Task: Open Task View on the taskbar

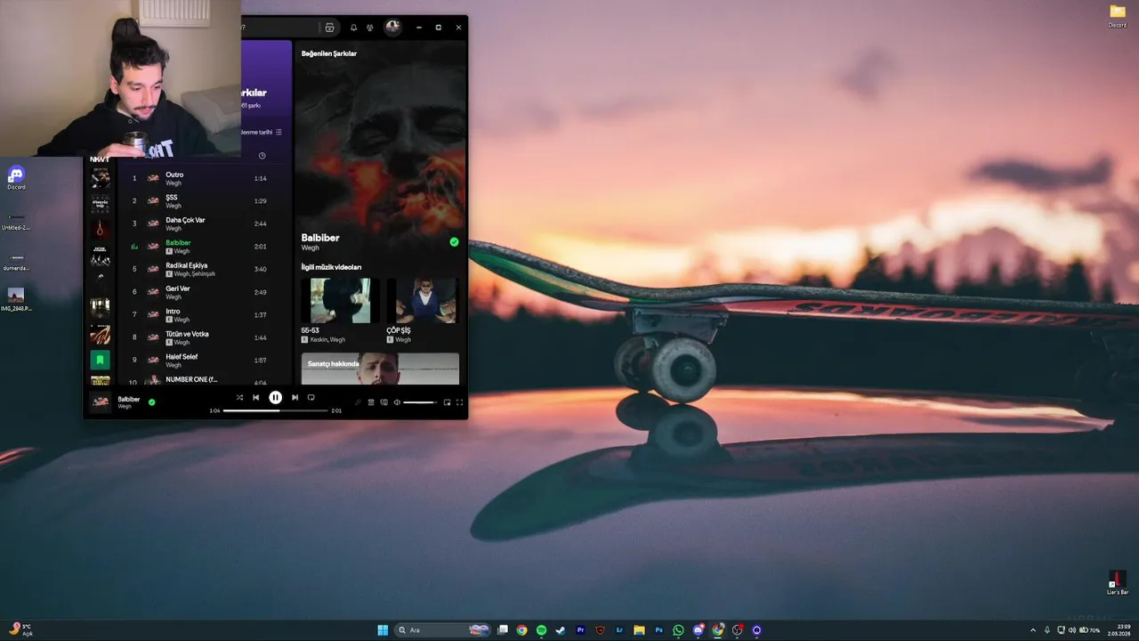Action: (x=503, y=630)
